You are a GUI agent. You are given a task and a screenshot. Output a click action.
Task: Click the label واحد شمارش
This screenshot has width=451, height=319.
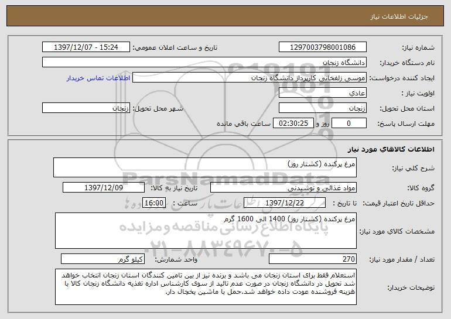176,259
